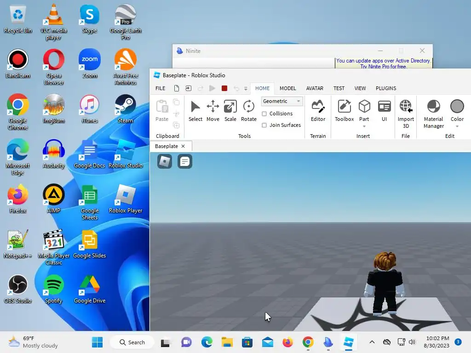Open the Toolbox panel
471x353 pixels.
click(x=344, y=111)
